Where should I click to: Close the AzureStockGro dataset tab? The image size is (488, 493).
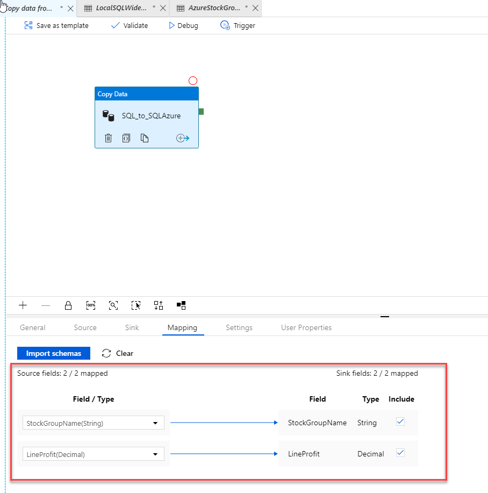pyautogui.click(x=255, y=8)
